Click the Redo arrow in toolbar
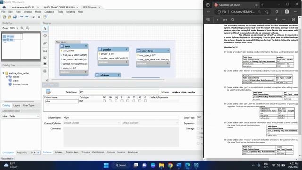302x170 pixels. [x=27, y=17]
